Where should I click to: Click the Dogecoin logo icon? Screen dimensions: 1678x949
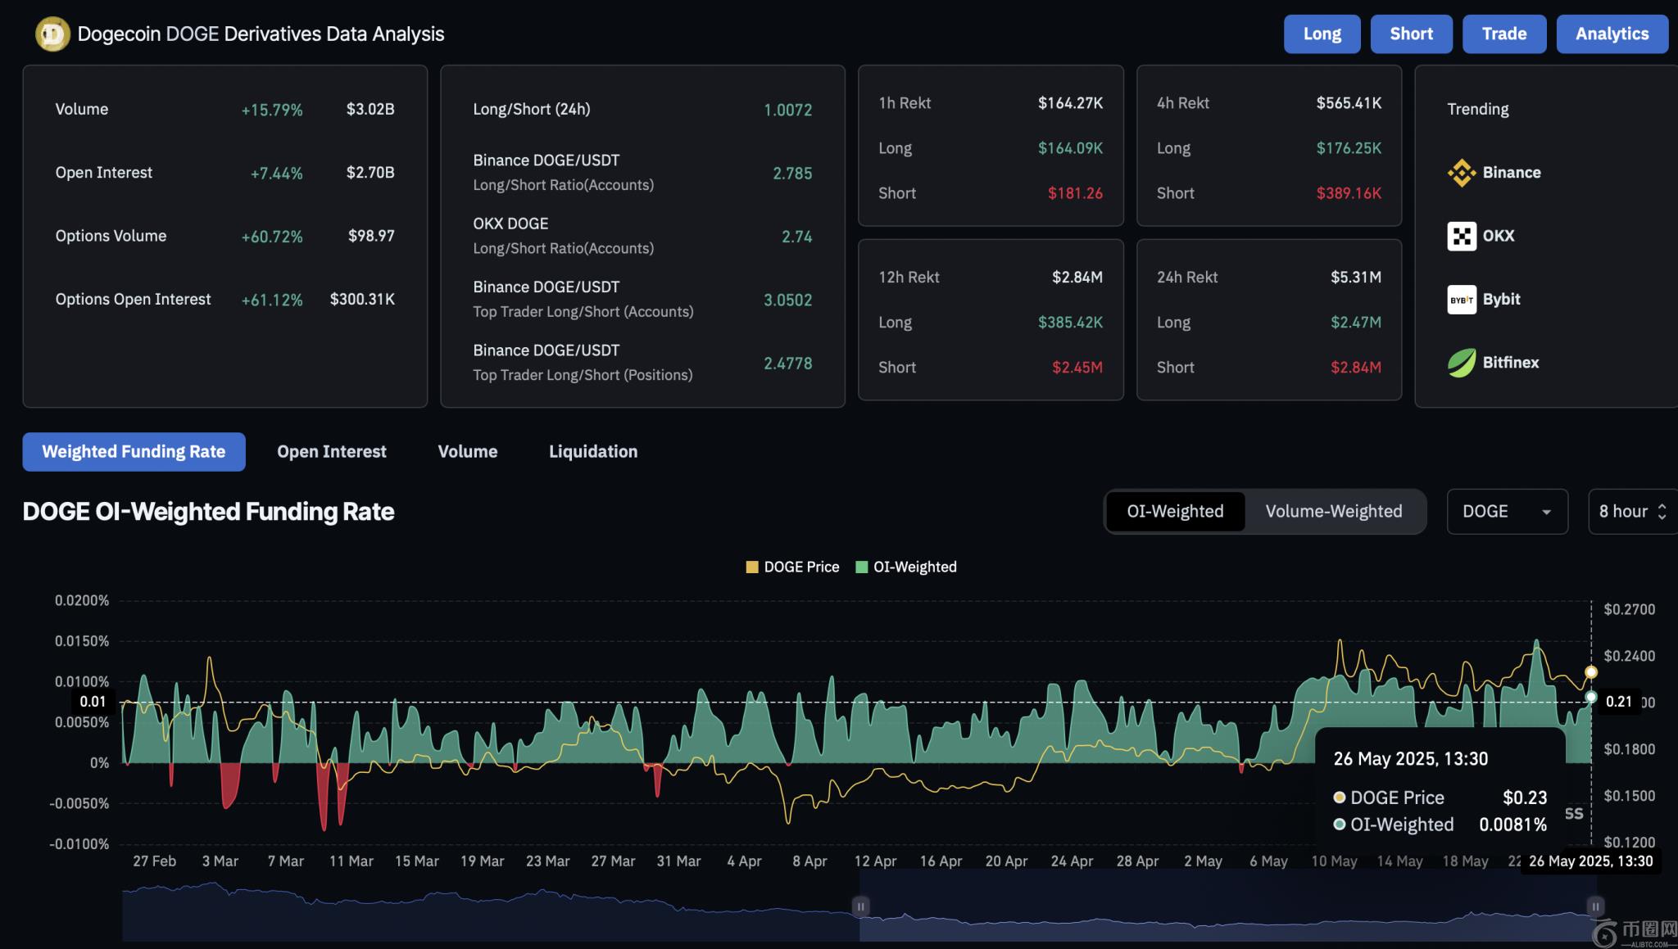(52, 34)
